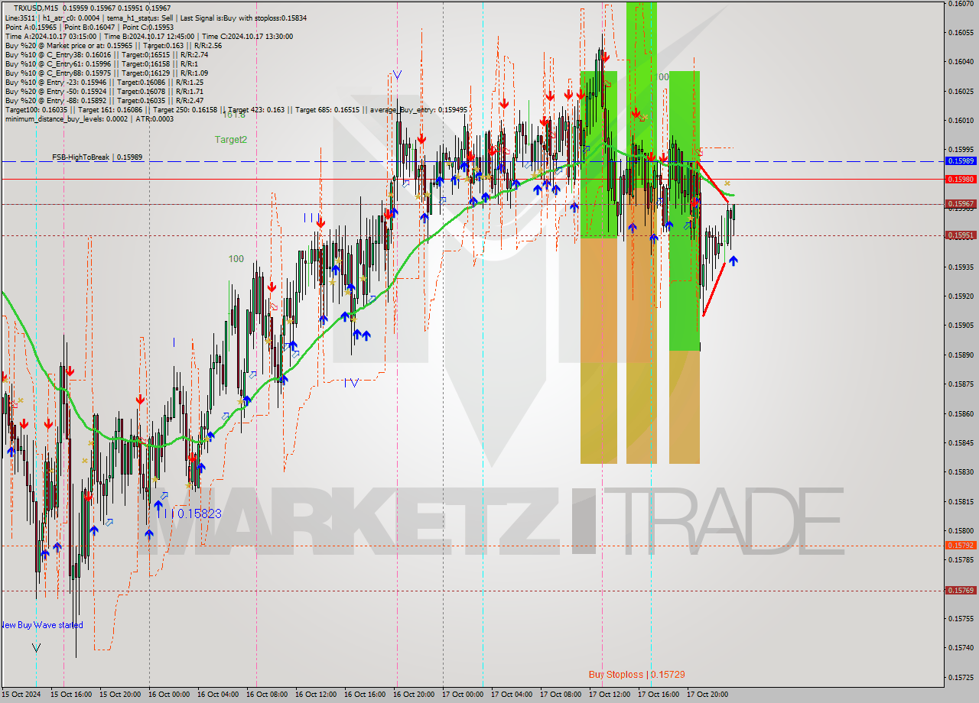Select the blue 0.15989 price tag
Image resolution: width=979 pixels, height=703 pixels.
coord(961,161)
